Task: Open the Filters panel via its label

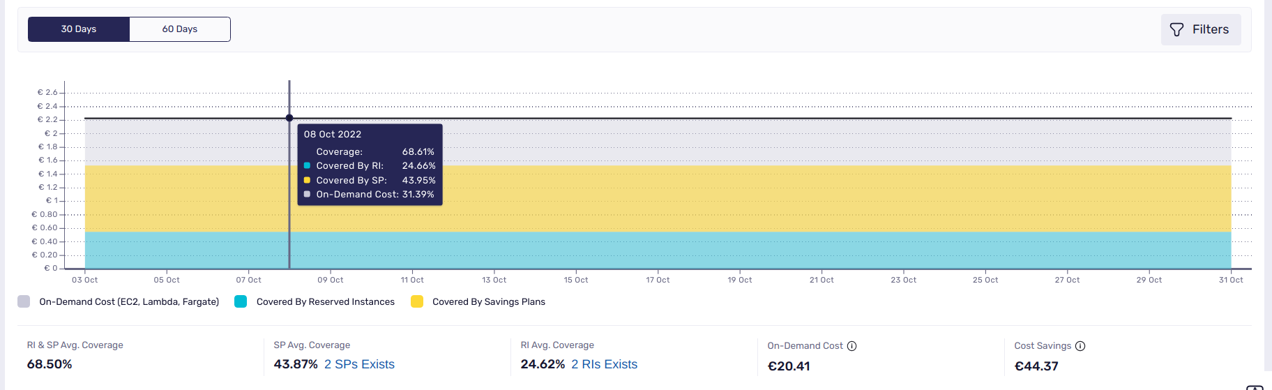Action: click(1210, 29)
